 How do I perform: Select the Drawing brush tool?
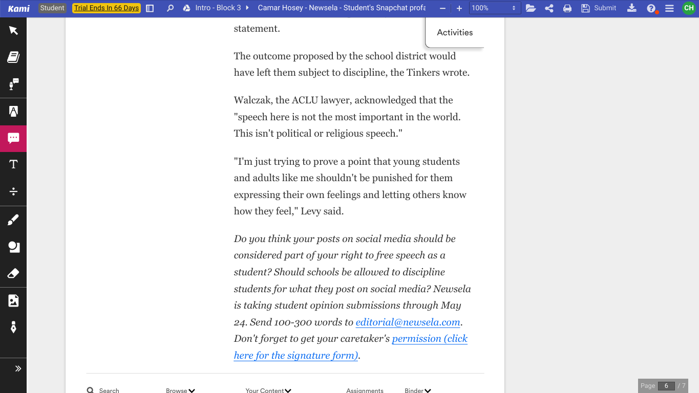pos(13,219)
